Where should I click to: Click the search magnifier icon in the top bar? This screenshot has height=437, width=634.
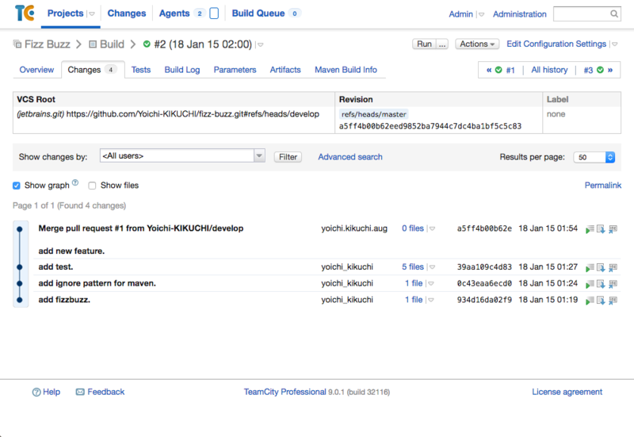pyautogui.click(x=613, y=13)
